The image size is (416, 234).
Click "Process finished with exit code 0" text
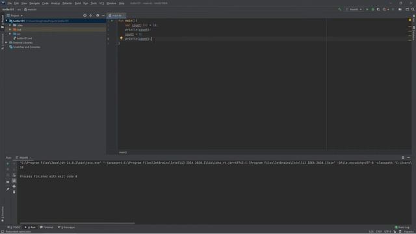pyautogui.click(x=49, y=176)
